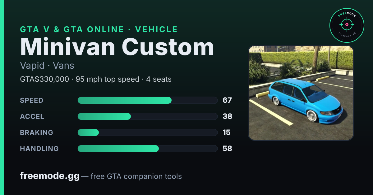373x195 pixels.
Task: Click the GTA$330,000 price text
Action: pyautogui.click(x=44, y=79)
